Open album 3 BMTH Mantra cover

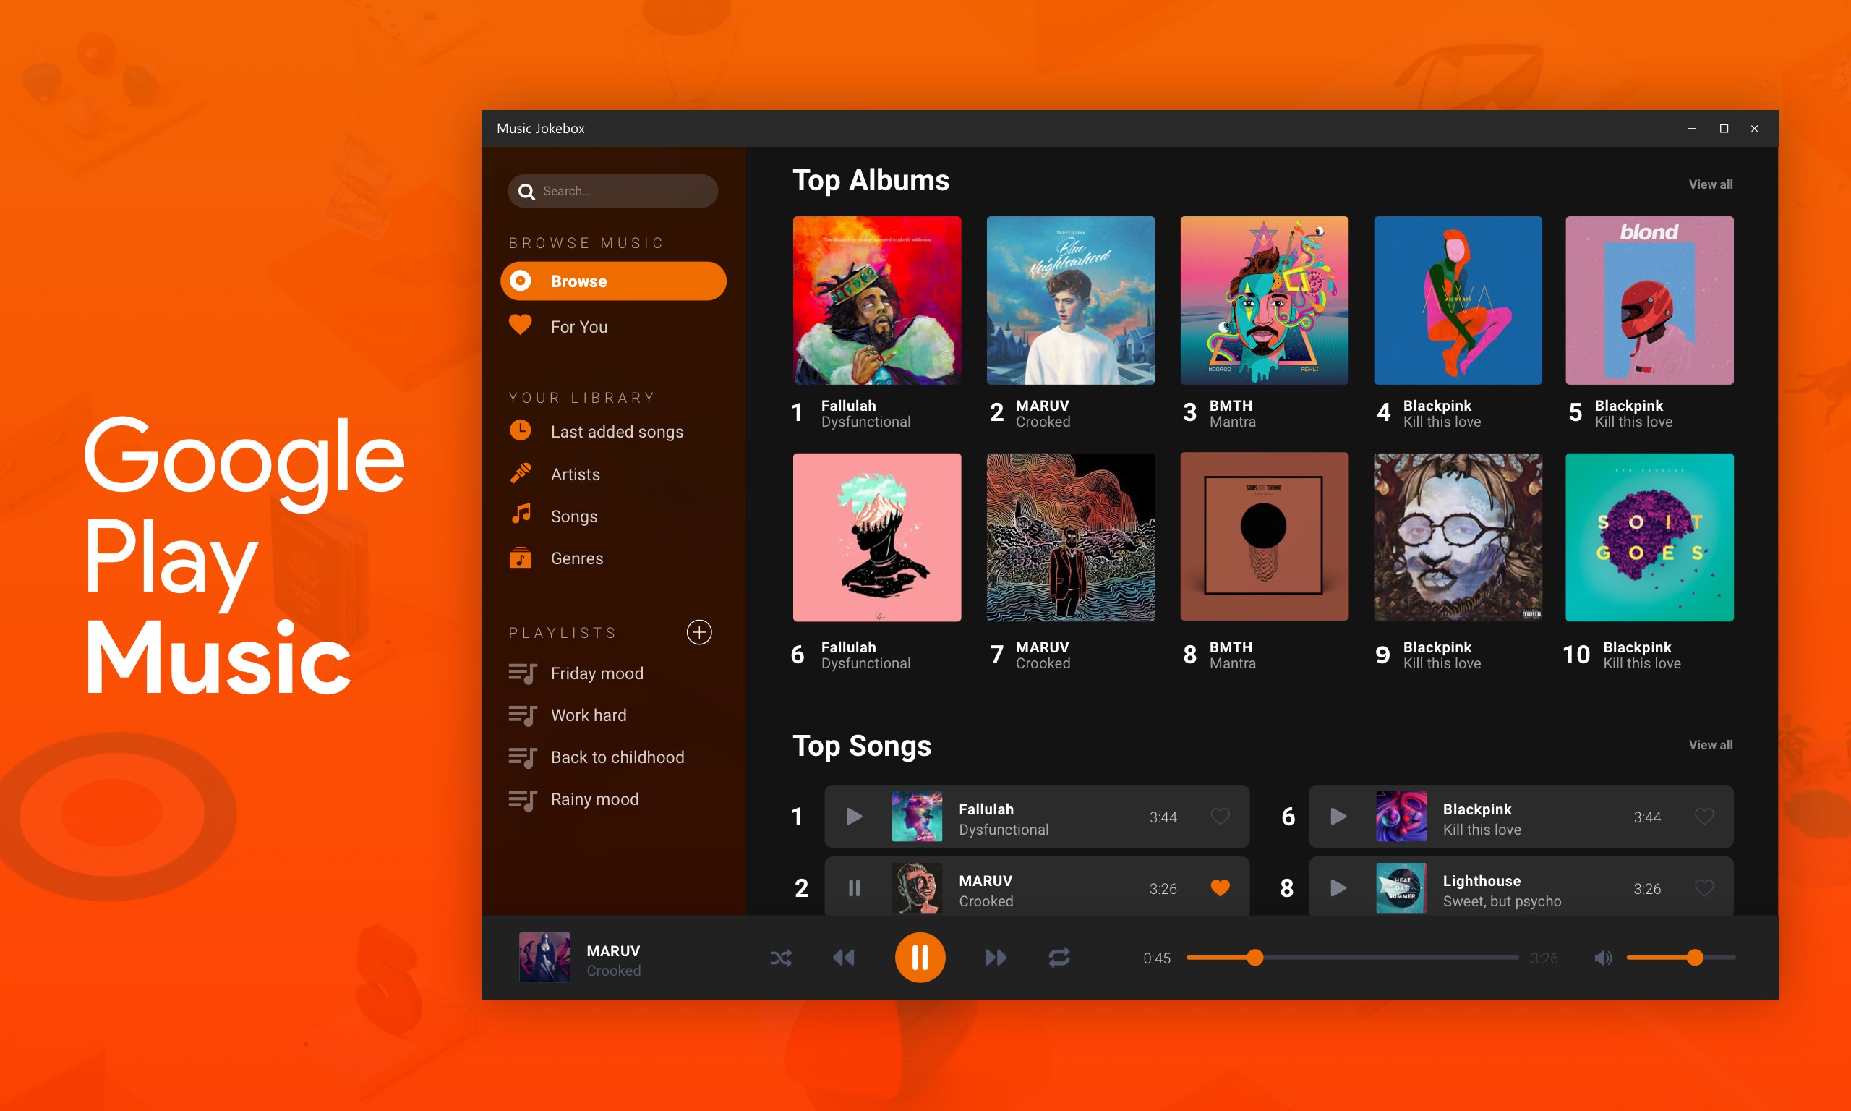click(x=1265, y=300)
